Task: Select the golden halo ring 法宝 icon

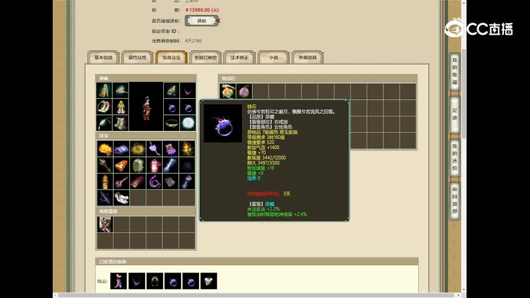Action: click(138, 148)
